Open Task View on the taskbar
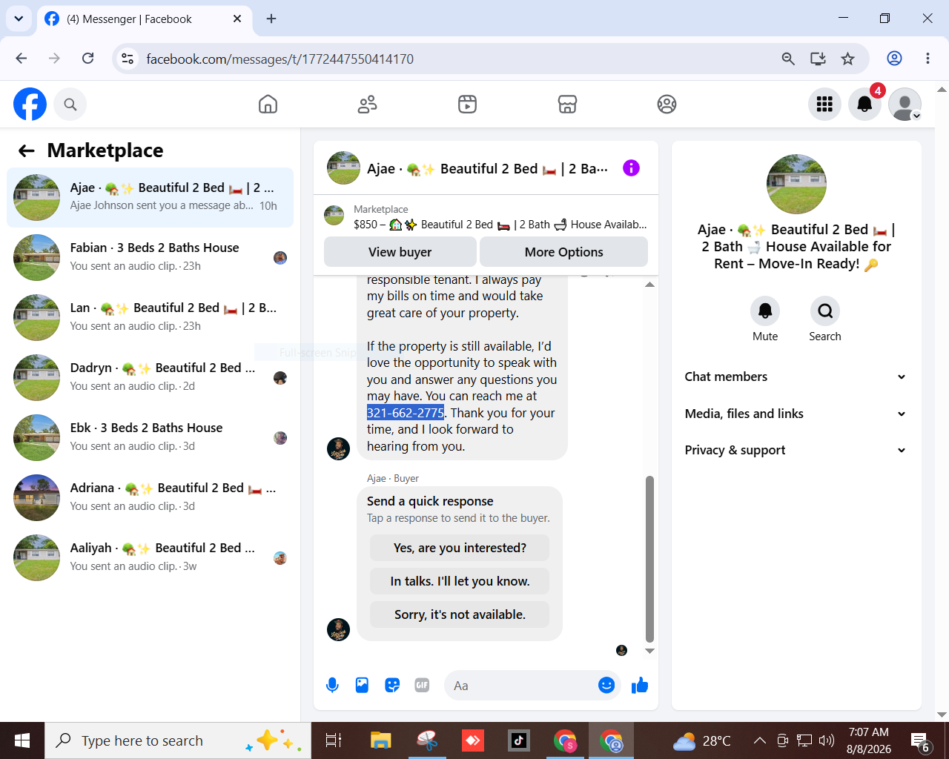The image size is (949, 759). [334, 740]
